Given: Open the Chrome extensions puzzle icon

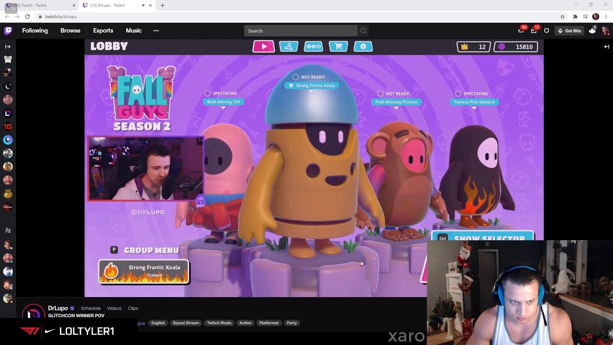Looking at the screenshot, I should pos(575,16).
